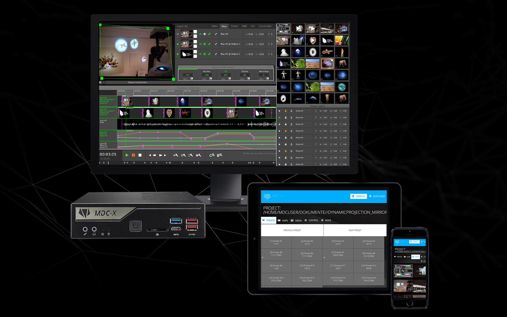Click the Tilt value field showing 187

(226, 75)
